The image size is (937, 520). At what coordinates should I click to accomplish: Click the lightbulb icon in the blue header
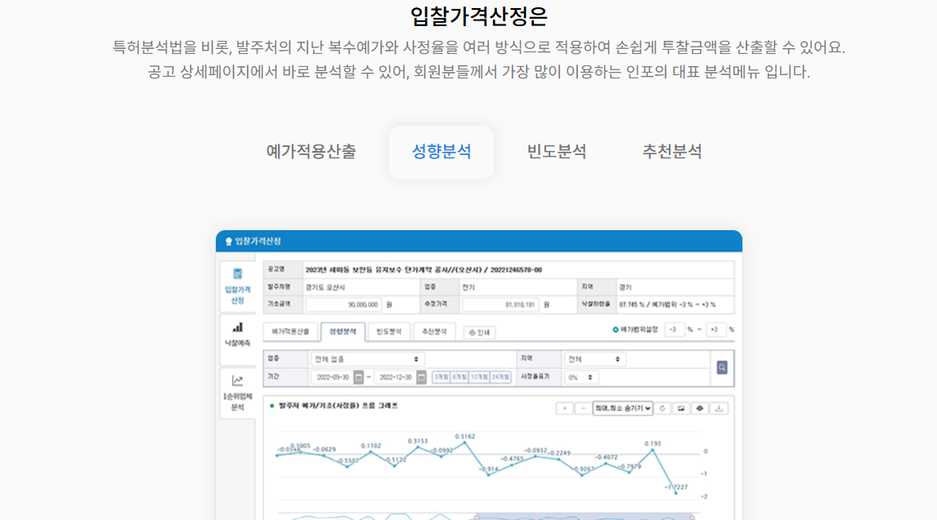pyautogui.click(x=228, y=242)
